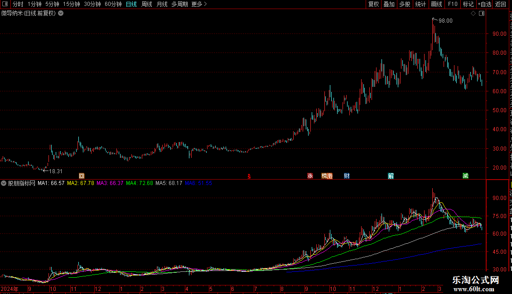Select the 日线 daily chart tab
Viewport: 512px width, 294px height.
[x=131, y=4]
